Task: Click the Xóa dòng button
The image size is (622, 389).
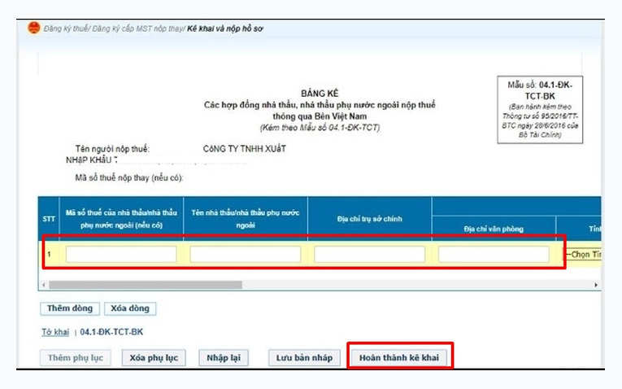Action: coord(130,308)
